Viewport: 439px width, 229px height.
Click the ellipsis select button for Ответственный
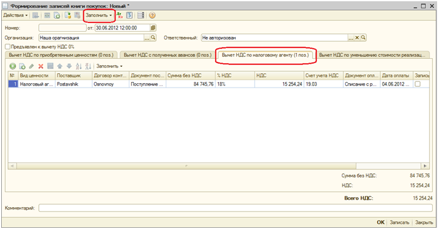point(351,38)
